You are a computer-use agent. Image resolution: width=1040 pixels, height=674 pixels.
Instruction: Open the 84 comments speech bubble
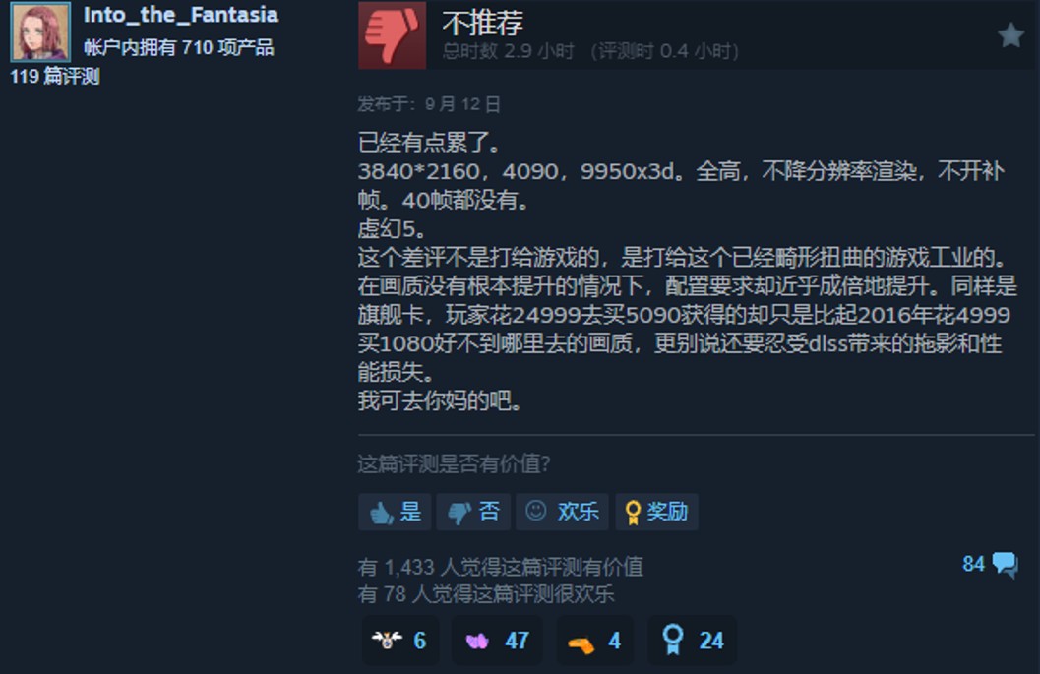tap(990, 565)
